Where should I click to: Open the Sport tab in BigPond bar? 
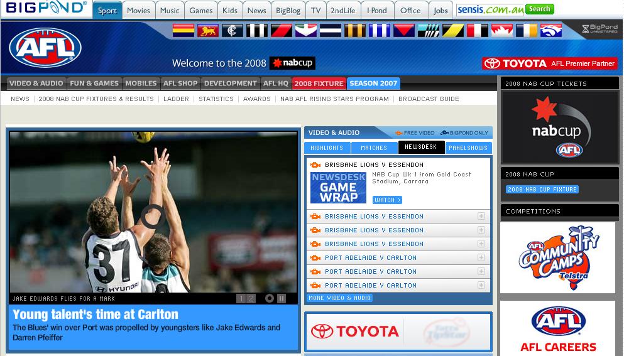(107, 10)
